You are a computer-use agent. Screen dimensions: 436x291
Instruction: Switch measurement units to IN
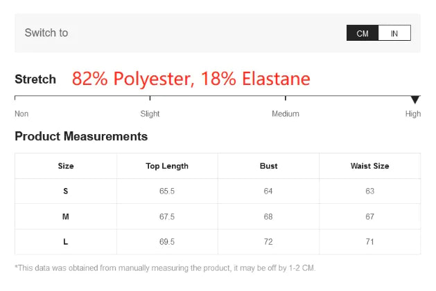point(394,33)
